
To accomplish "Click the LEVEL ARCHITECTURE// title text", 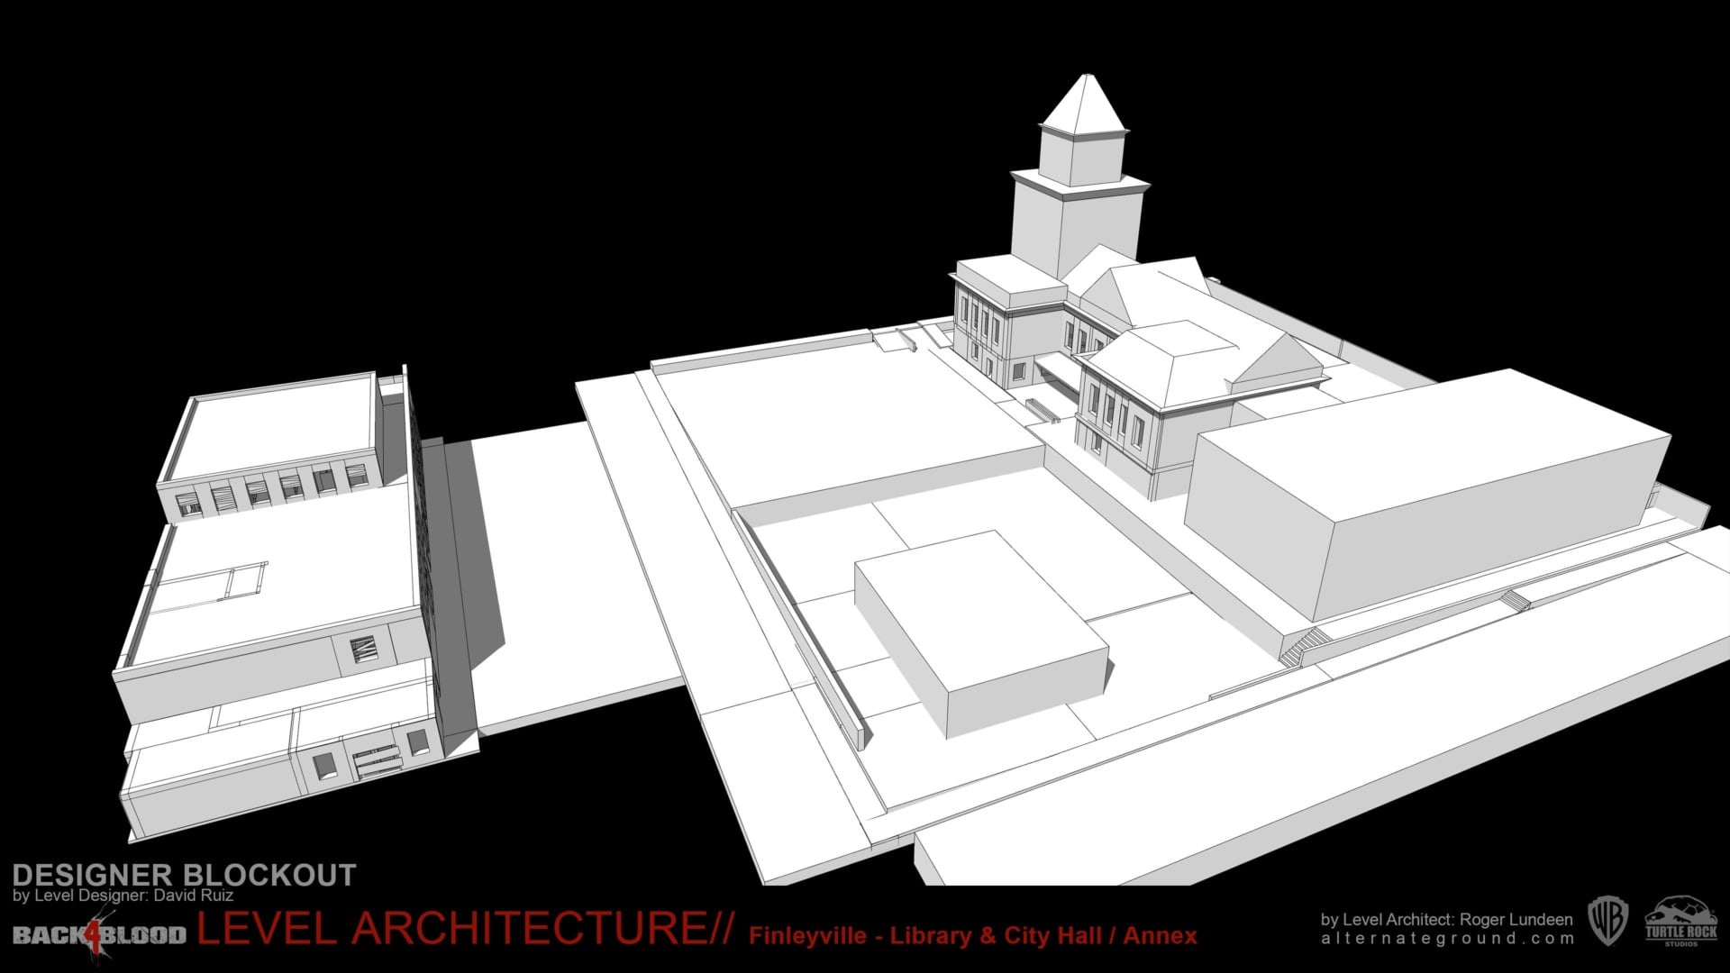I will (465, 930).
